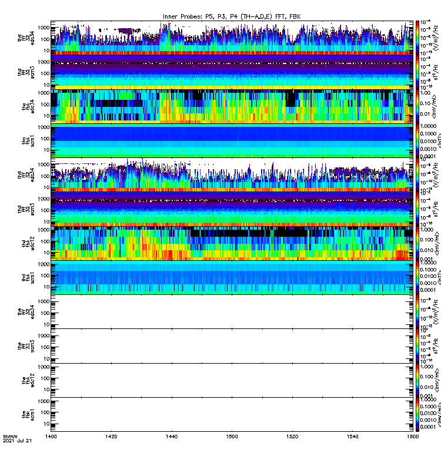Click the 1600 time axis label
441x470 pixels.
click(413, 437)
